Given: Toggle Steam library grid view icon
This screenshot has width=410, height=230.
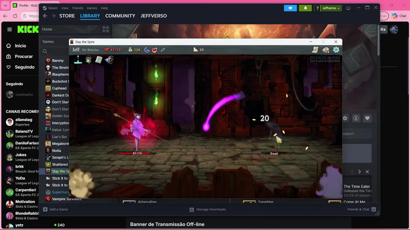Looking at the screenshot, I should pos(106,29).
